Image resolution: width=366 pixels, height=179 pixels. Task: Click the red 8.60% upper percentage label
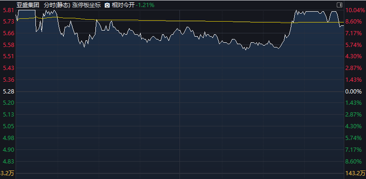(353, 22)
